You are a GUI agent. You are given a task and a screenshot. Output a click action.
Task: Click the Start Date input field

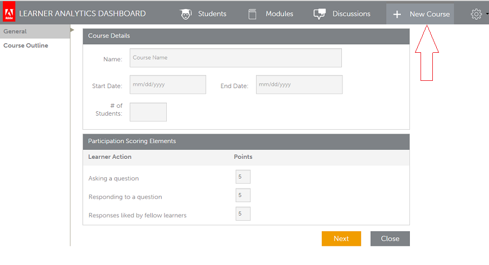168,85
